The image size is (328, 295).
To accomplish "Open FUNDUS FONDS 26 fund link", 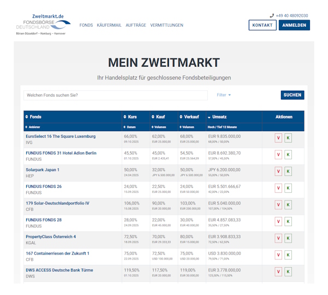I will click(44, 186).
